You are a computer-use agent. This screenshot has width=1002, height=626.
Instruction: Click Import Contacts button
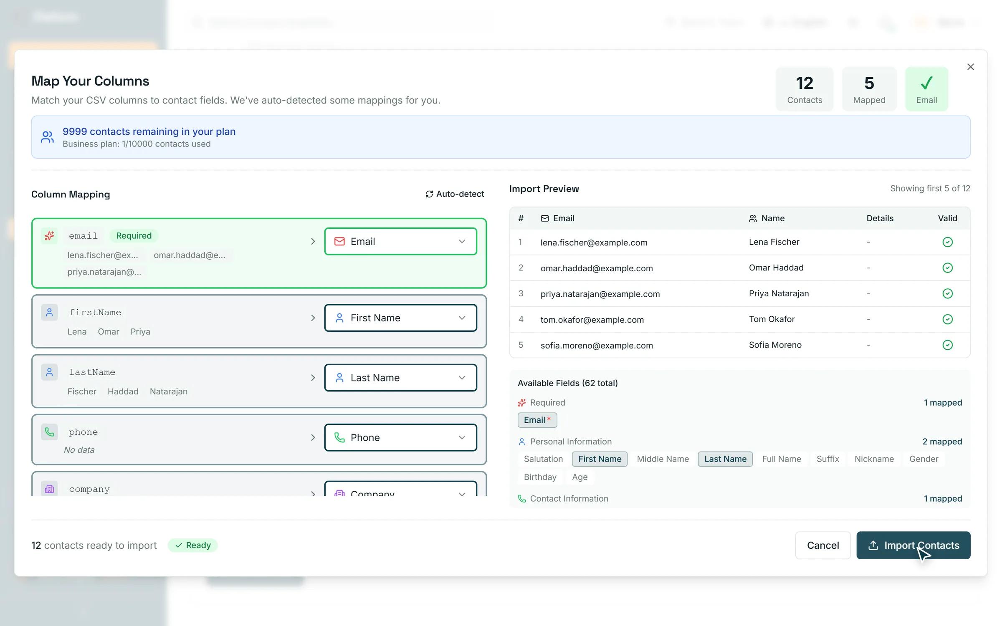(x=913, y=545)
